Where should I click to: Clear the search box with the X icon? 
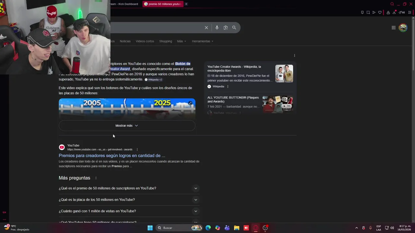coord(206,28)
